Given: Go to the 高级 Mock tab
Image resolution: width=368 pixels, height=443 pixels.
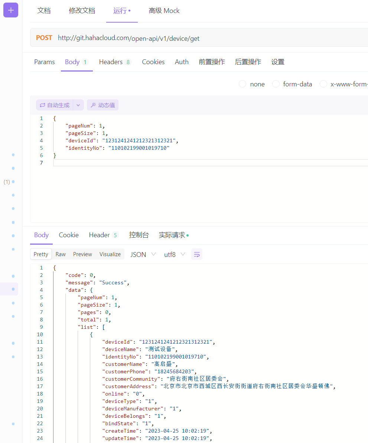Looking at the screenshot, I should coord(164,11).
